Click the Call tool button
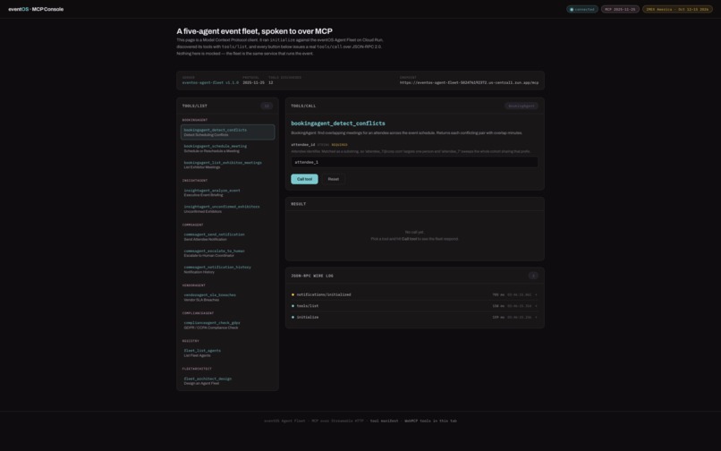721x451 pixels. coord(304,179)
